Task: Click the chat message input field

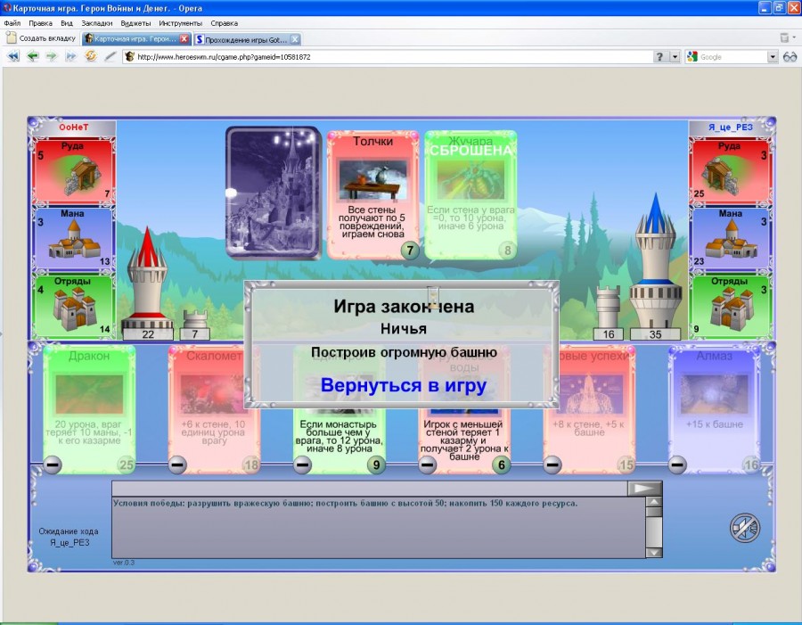Action: click(x=369, y=488)
